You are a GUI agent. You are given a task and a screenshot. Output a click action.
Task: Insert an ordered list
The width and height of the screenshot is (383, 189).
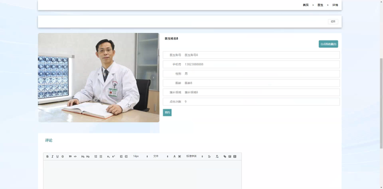point(96,156)
